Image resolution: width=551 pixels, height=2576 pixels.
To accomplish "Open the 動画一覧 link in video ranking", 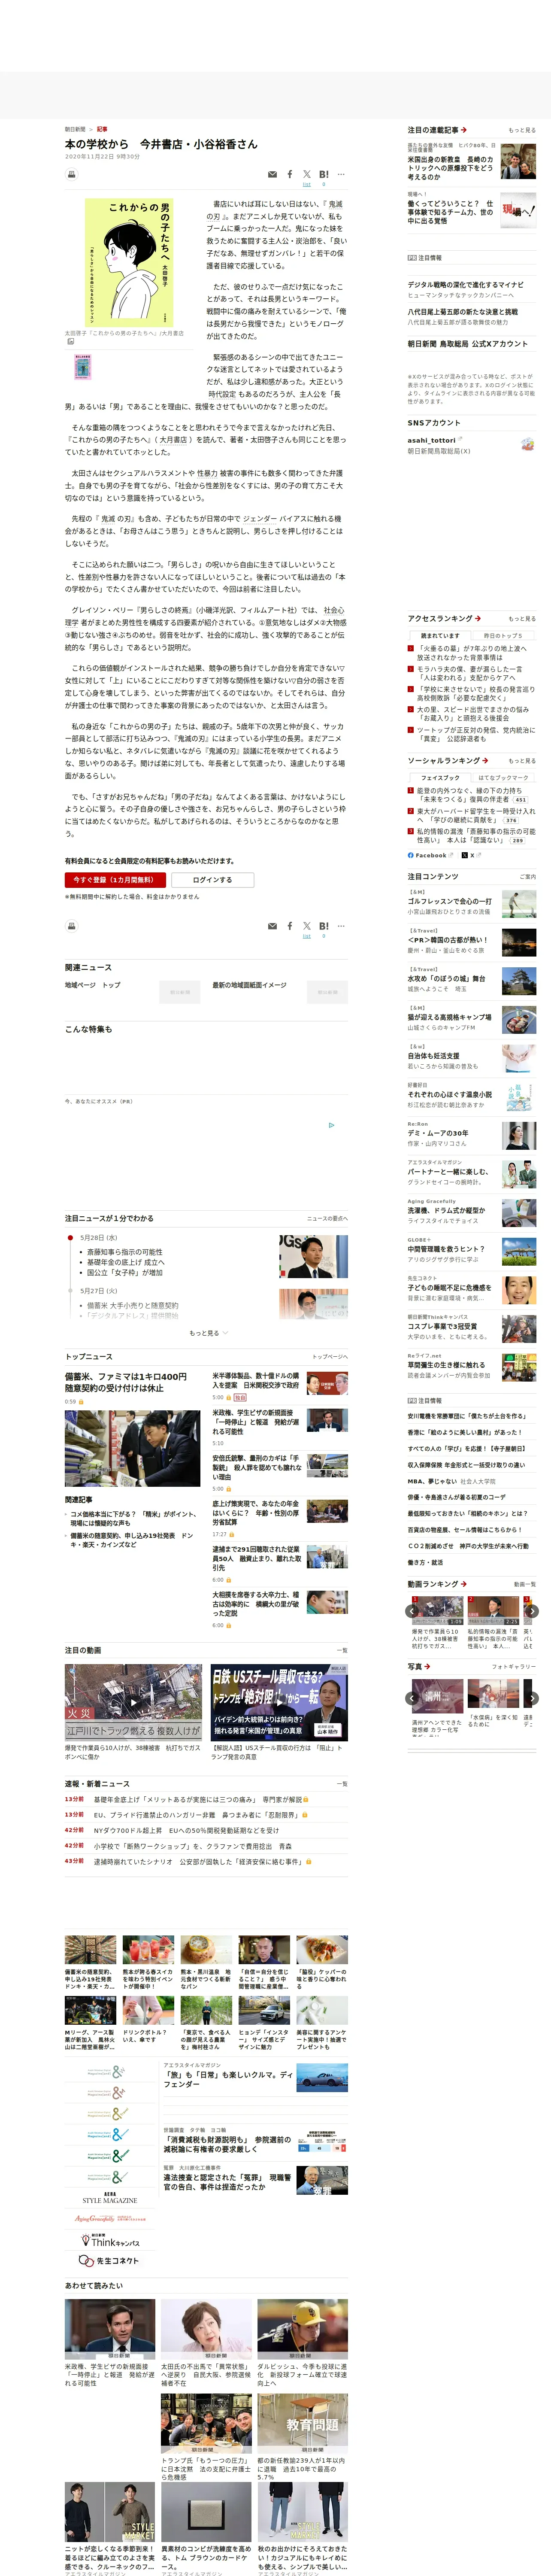I will [525, 1584].
